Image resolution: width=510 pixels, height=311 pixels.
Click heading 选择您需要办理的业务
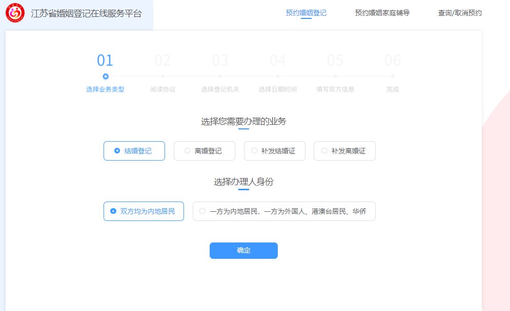tap(243, 121)
